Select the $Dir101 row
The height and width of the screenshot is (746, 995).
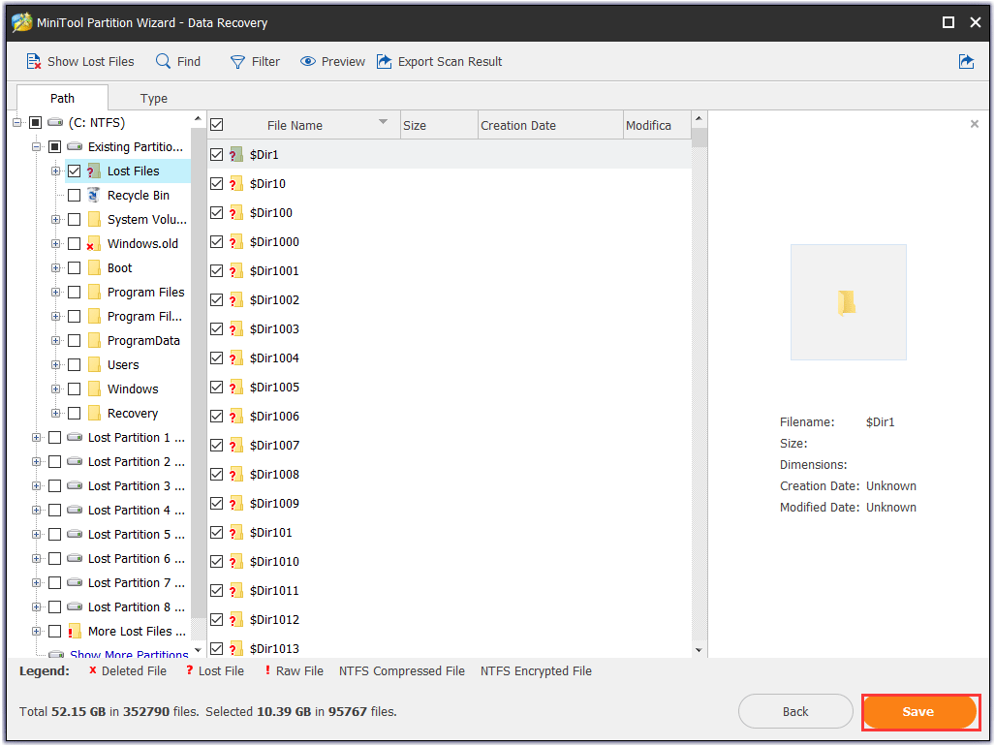click(450, 532)
